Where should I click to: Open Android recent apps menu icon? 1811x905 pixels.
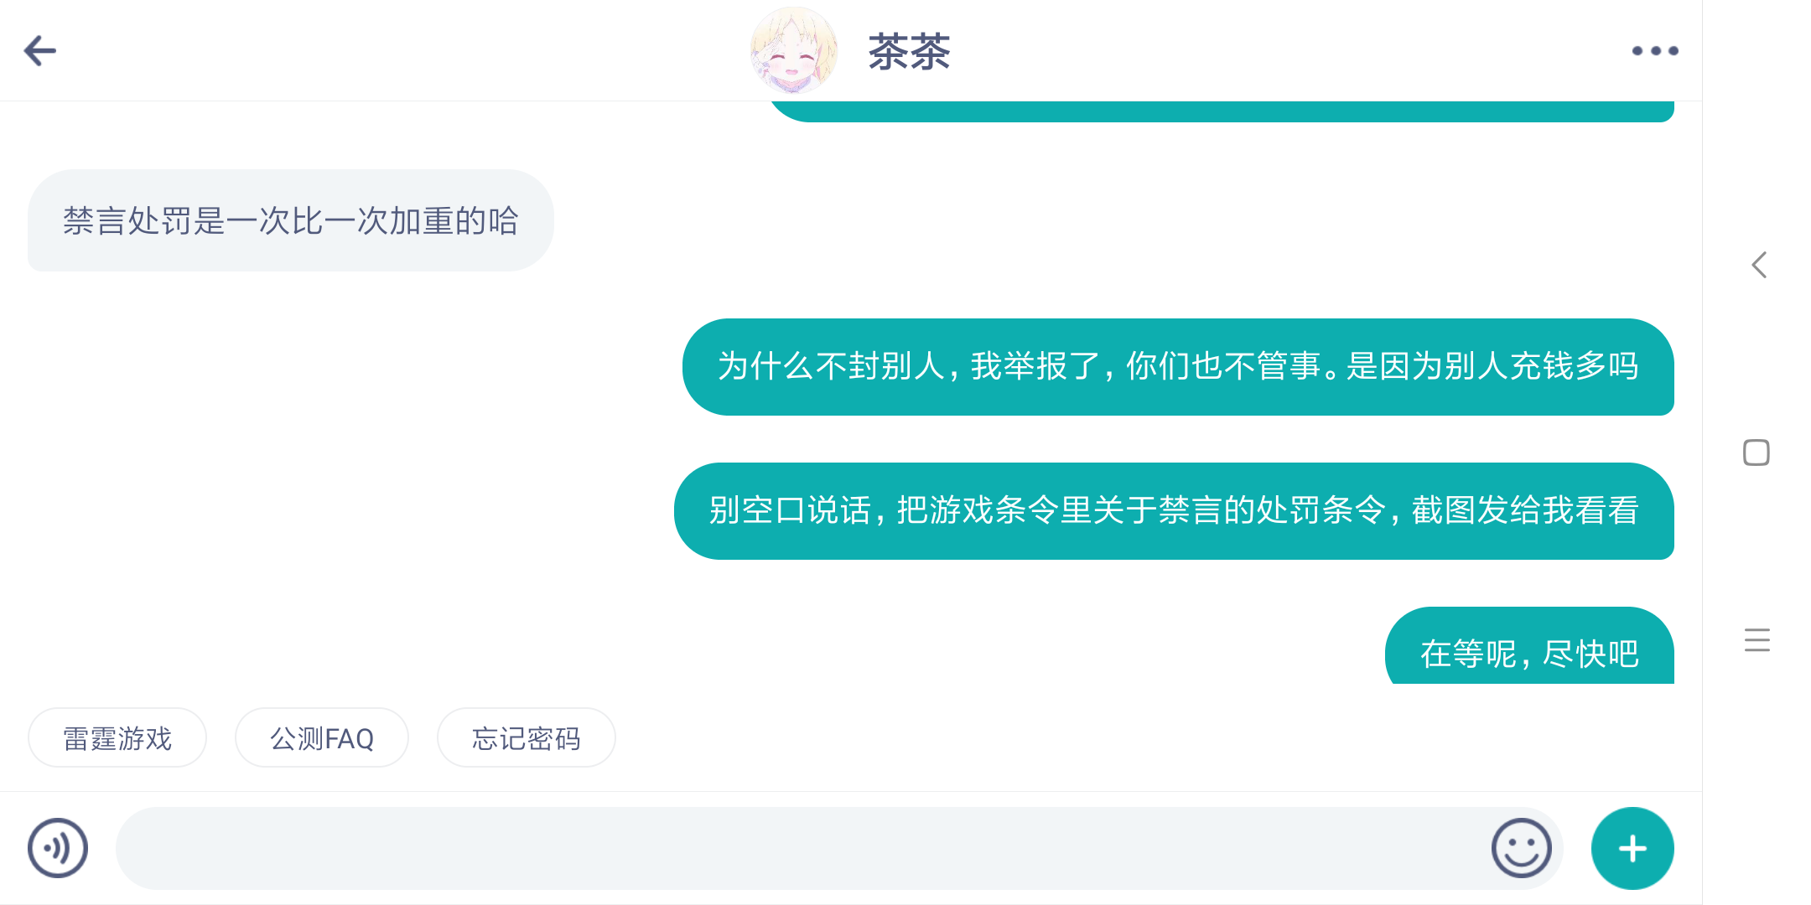point(1757,640)
